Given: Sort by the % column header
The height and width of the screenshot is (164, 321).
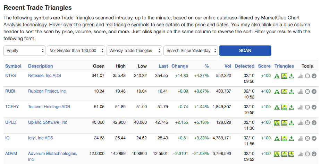Looking at the screenshot, I should 206,66.
